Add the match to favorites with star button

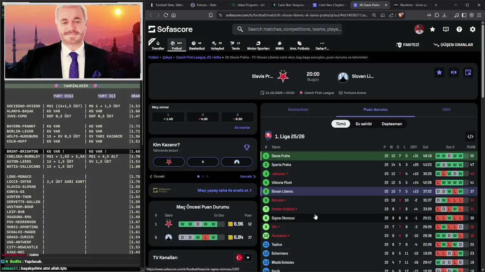click(x=439, y=73)
